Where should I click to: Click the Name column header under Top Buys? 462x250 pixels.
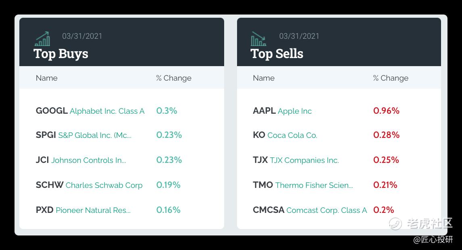(46, 78)
